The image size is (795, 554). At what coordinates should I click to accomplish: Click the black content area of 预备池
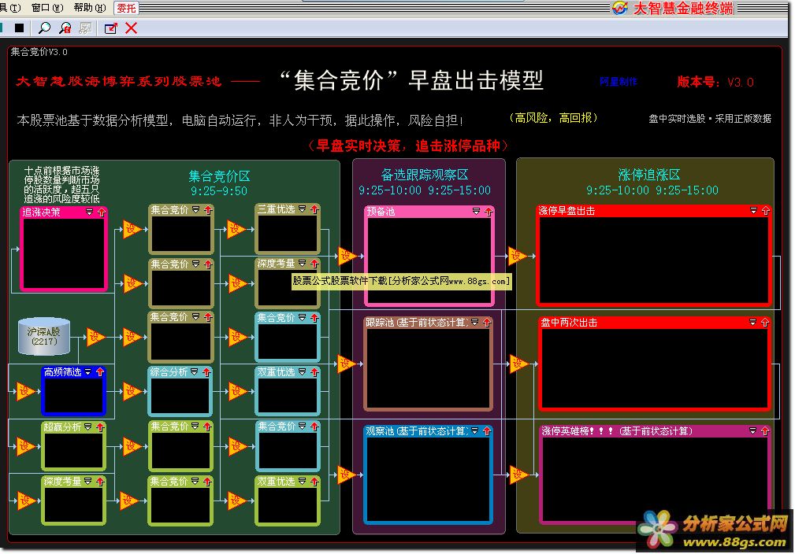(429, 260)
